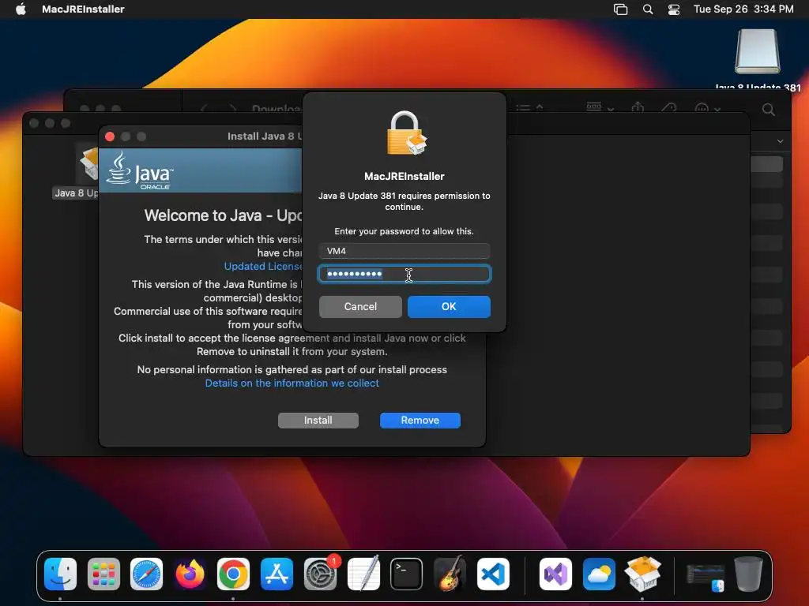Select the VM4 username field
The image size is (809, 606).
404,251
